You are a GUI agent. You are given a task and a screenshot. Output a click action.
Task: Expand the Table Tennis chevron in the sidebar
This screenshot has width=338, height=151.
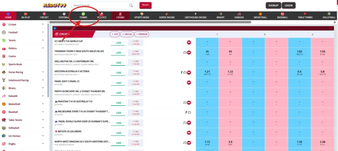click(x=43, y=120)
